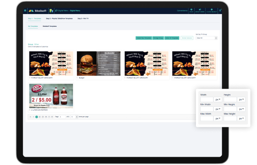The width and height of the screenshot is (257, 165).
Task: Click the Manage Group button
Action: [x=158, y=38]
